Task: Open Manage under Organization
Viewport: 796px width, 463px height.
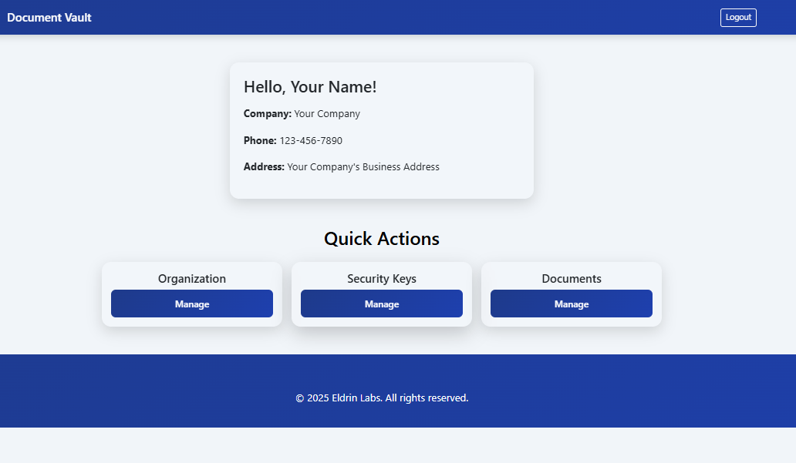Action: (192, 304)
